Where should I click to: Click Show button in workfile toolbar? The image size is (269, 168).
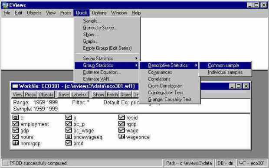pos(98,94)
